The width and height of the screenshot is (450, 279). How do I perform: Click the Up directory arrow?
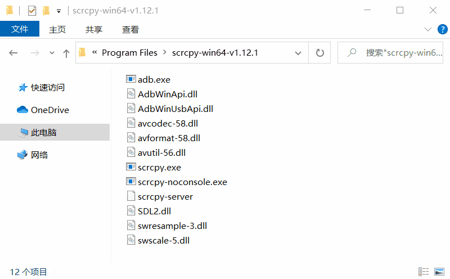66,53
